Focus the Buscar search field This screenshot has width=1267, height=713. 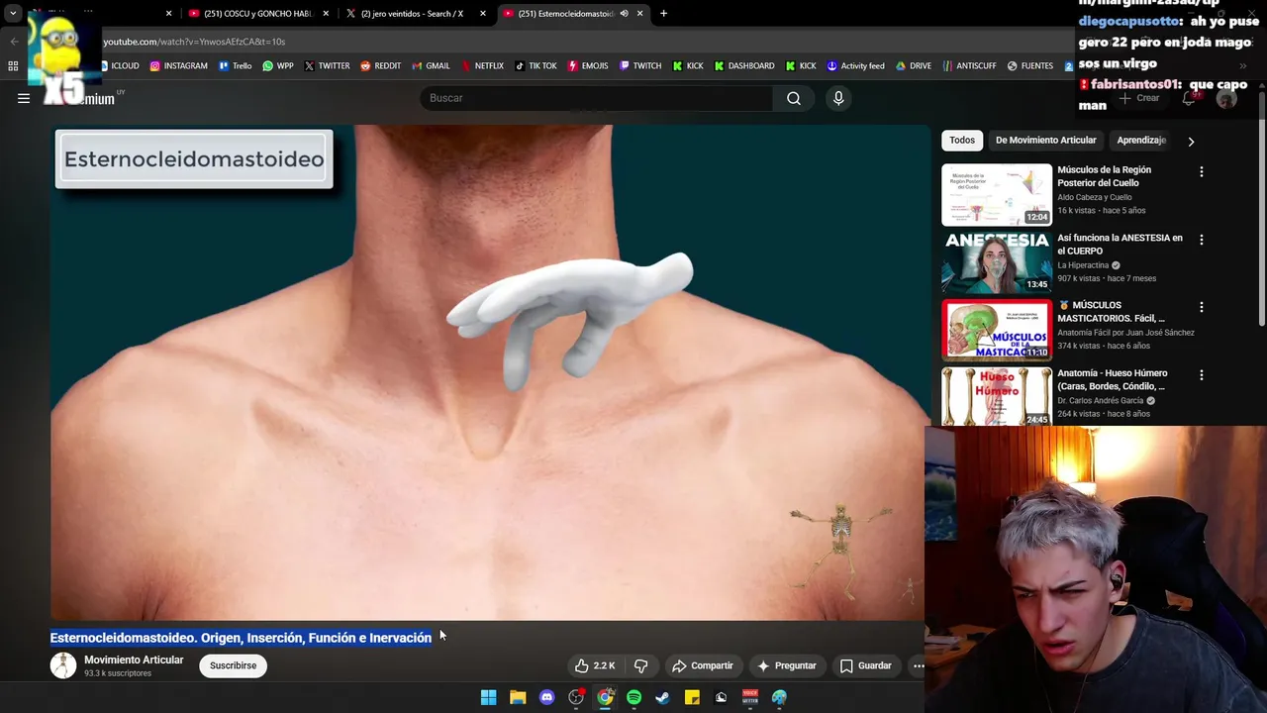[x=597, y=98]
